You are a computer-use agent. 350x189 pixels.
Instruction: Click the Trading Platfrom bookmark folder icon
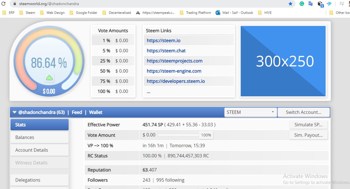tap(182, 13)
